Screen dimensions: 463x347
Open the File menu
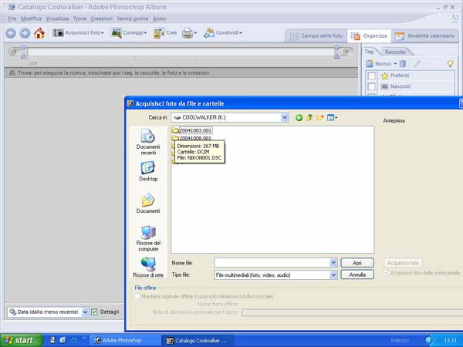[x=12, y=19]
